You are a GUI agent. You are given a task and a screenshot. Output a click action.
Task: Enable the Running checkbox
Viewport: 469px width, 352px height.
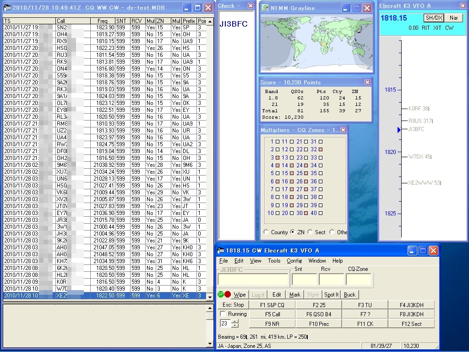223,314
